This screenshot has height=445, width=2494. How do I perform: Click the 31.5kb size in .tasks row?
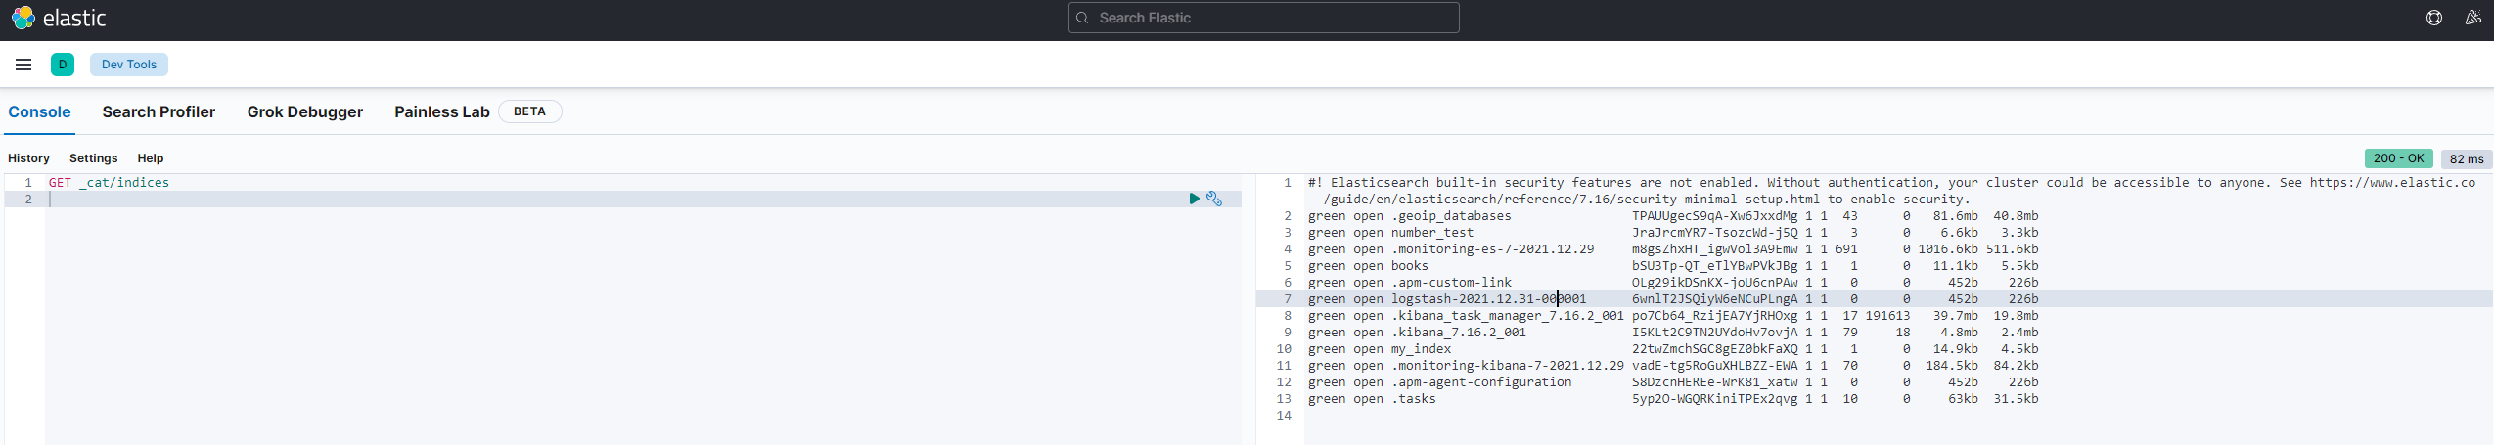coord(2016,398)
